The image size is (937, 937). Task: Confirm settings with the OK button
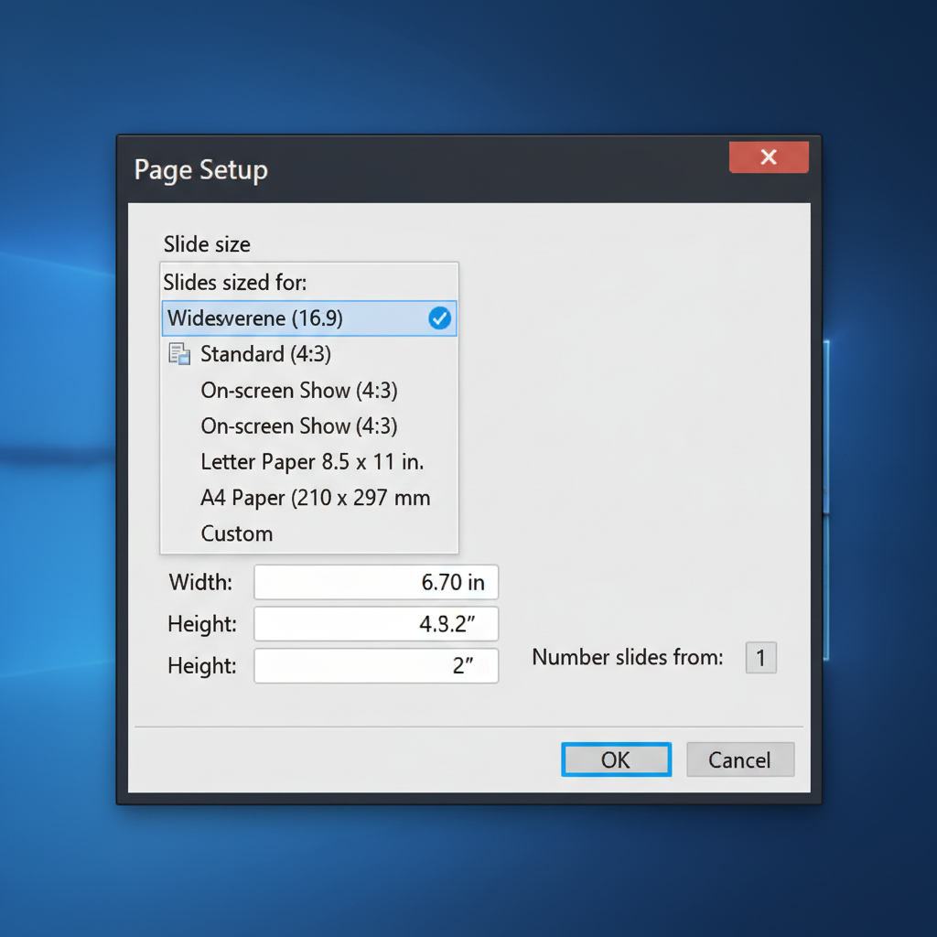[616, 759]
